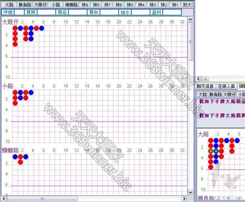Select 大眼仔 tab in right panel
Screen dimensions: 245x202
click(x=229, y=94)
